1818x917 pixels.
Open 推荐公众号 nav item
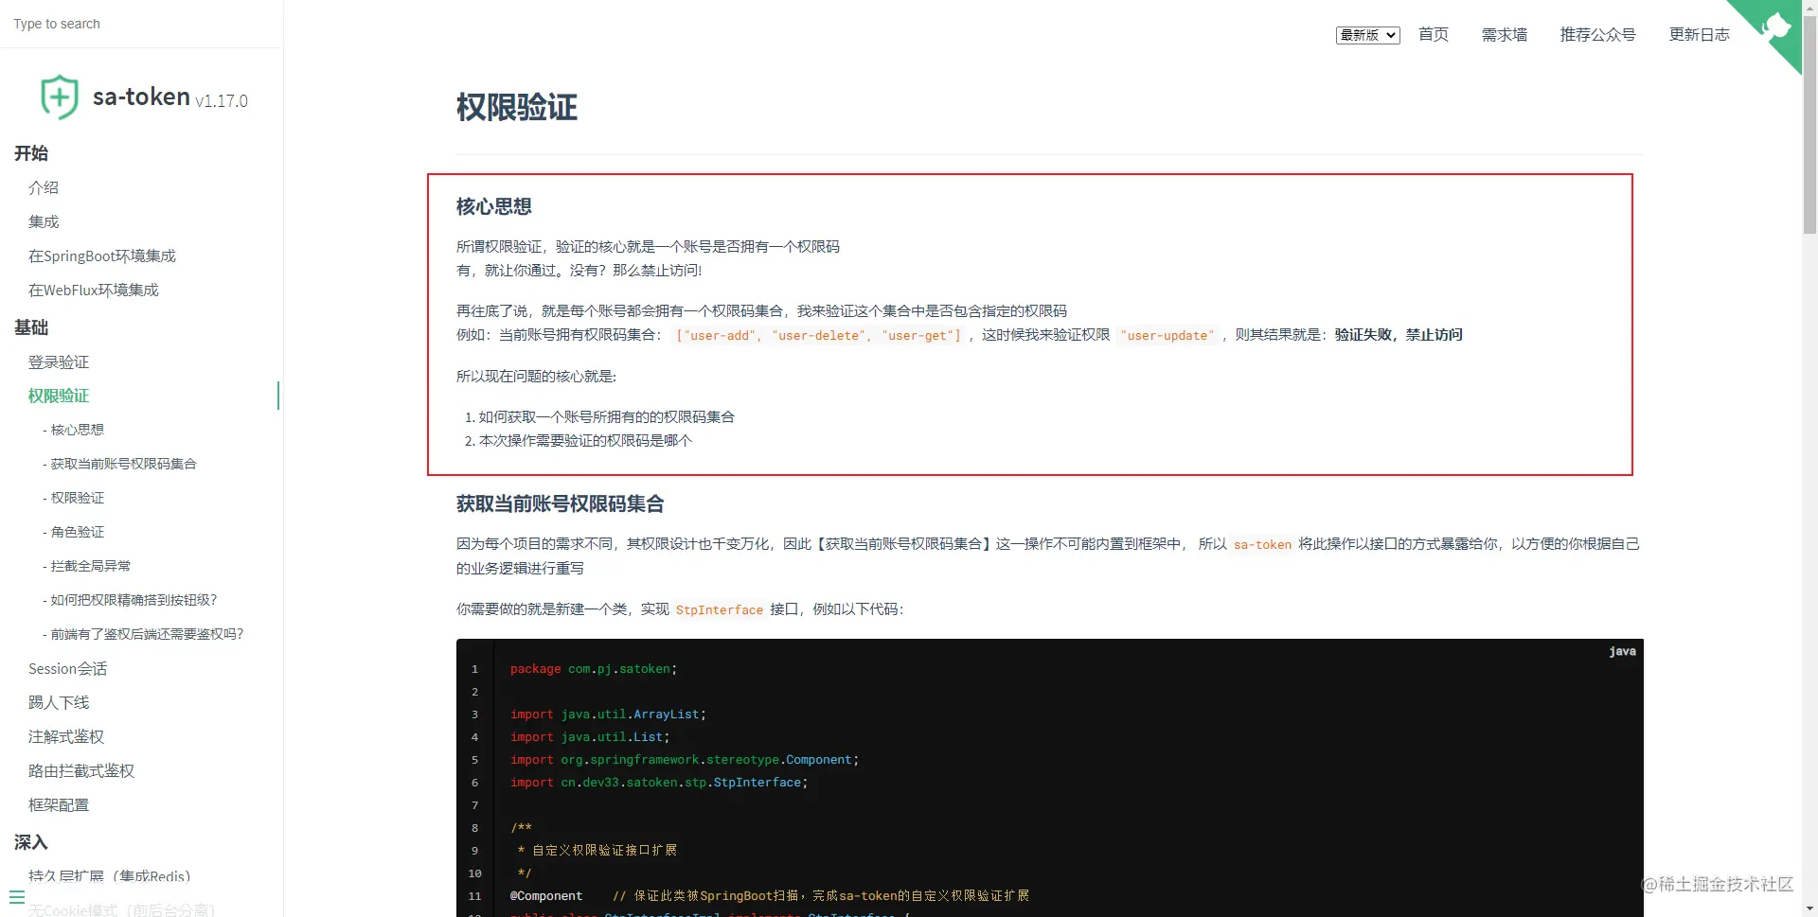(1597, 35)
